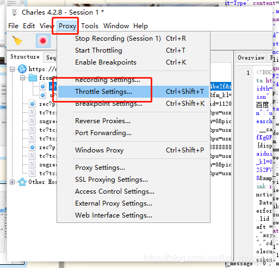Click the globe icon of the https host
Image resolution: width=279 pixels, height=268 pixels.
point(22,69)
